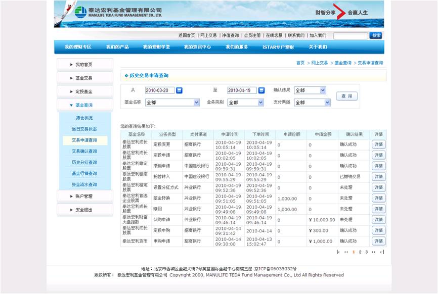Expand the 定投基金 sidebar section
The image size is (438, 294).
(x=85, y=91)
